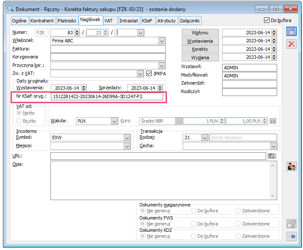Click the URL browse globe icon
The height and width of the screenshot is (250, 303).
272,156
